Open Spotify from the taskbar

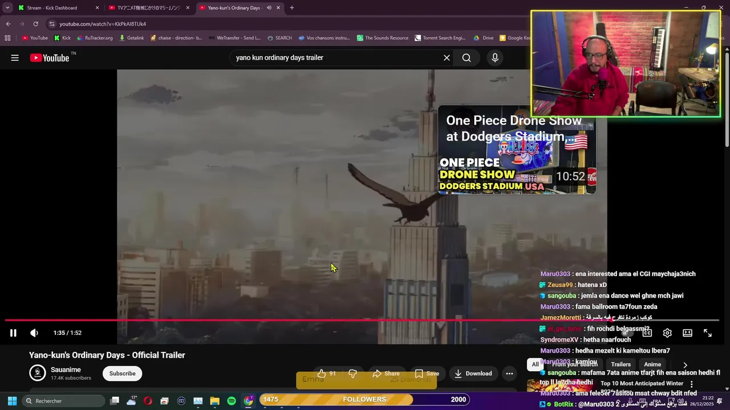(232, 401)
